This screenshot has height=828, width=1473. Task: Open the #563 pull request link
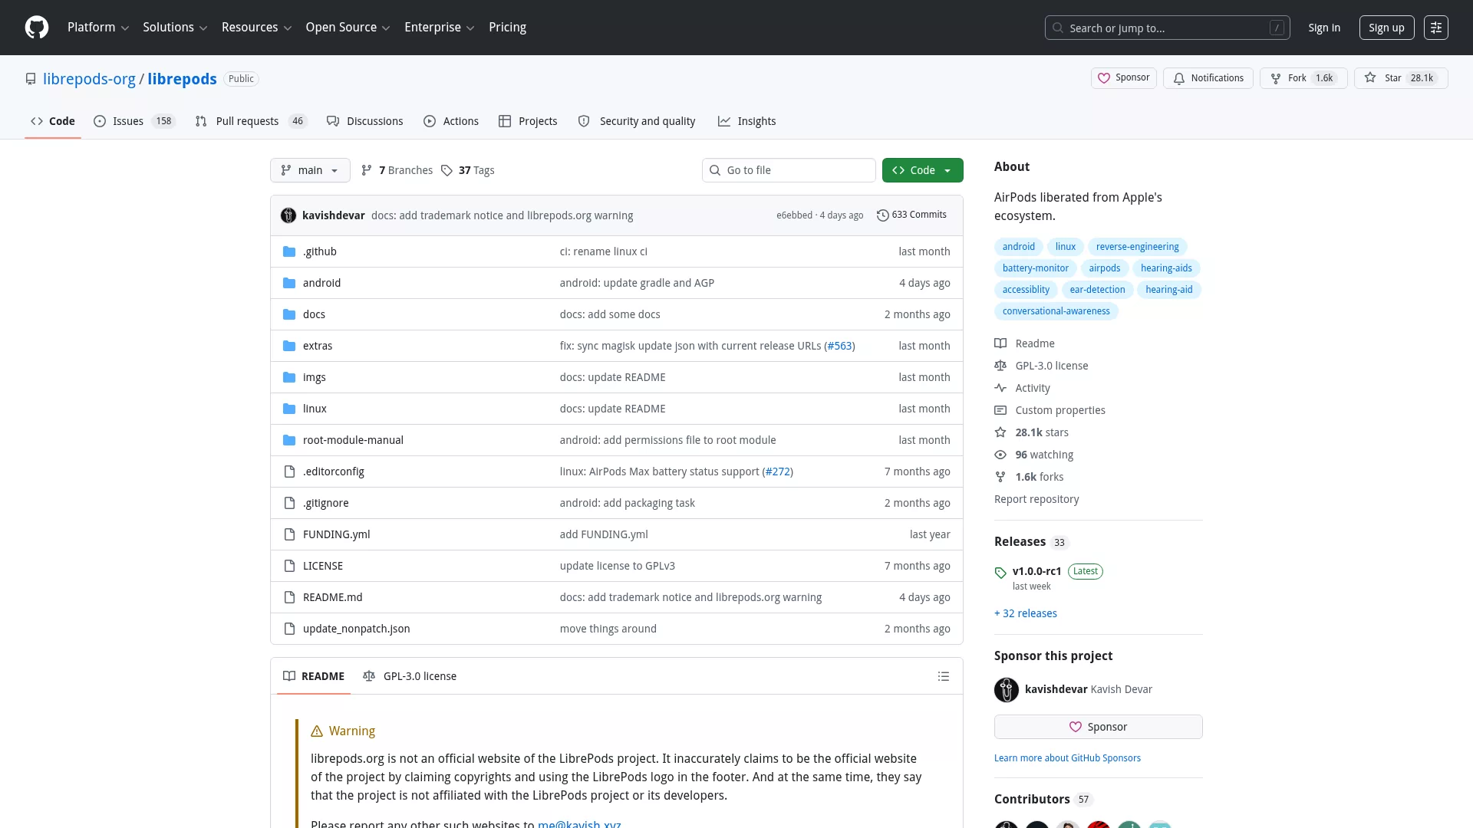point(839,346)
